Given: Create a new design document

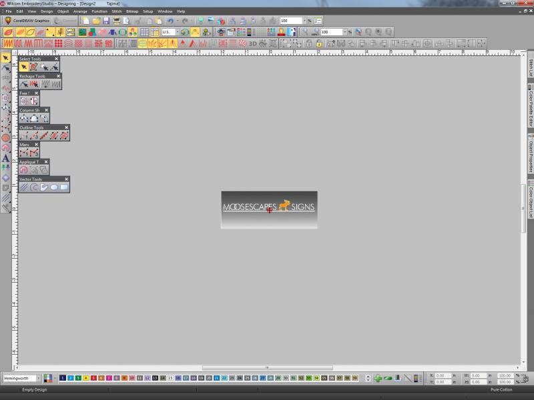Looking at the screenshot, I should click(x=86, y=21).
